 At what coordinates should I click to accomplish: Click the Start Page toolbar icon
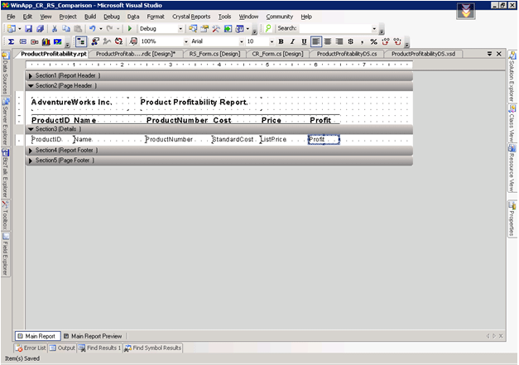[228, 29]
